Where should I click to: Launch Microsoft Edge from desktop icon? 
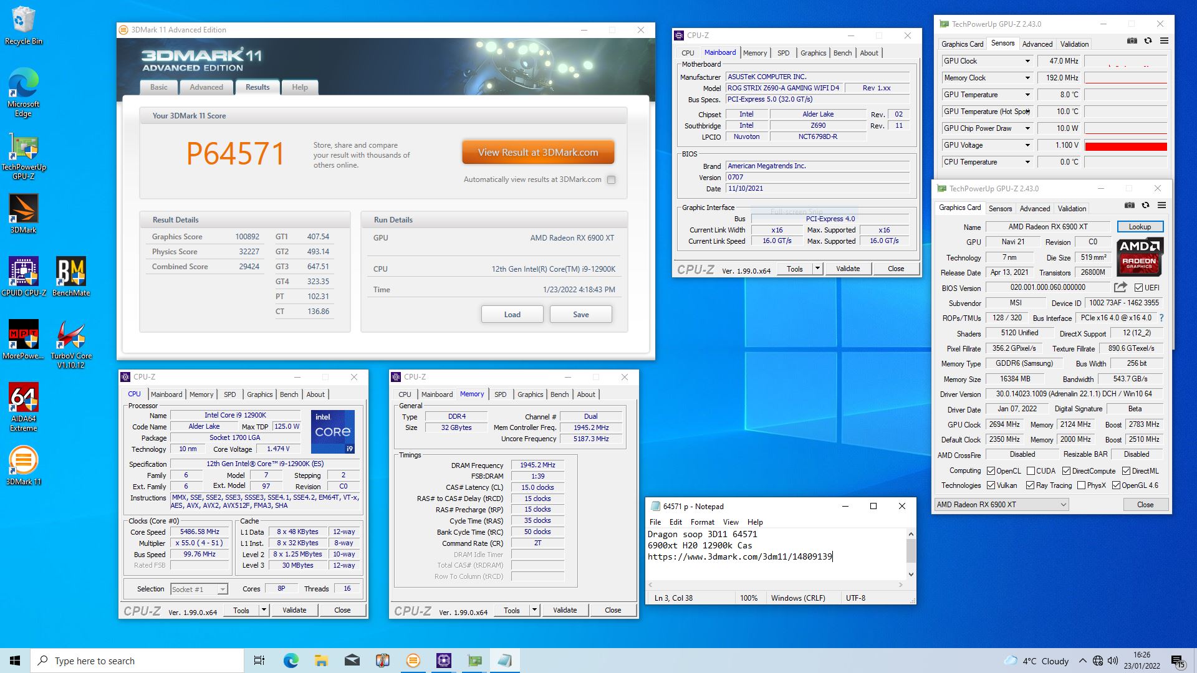tap(24, 92)
